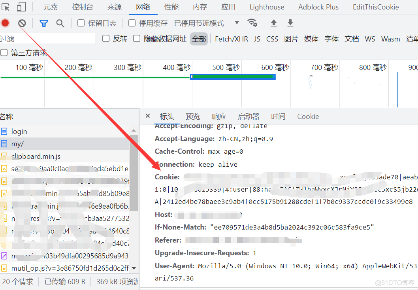Switch to the 时间 details tab
Viewport: 418px width, 290px height.
pos(278,117)
